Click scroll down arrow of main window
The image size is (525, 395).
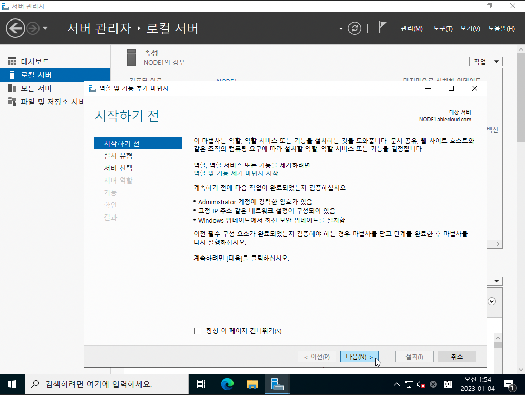(521, 370)
